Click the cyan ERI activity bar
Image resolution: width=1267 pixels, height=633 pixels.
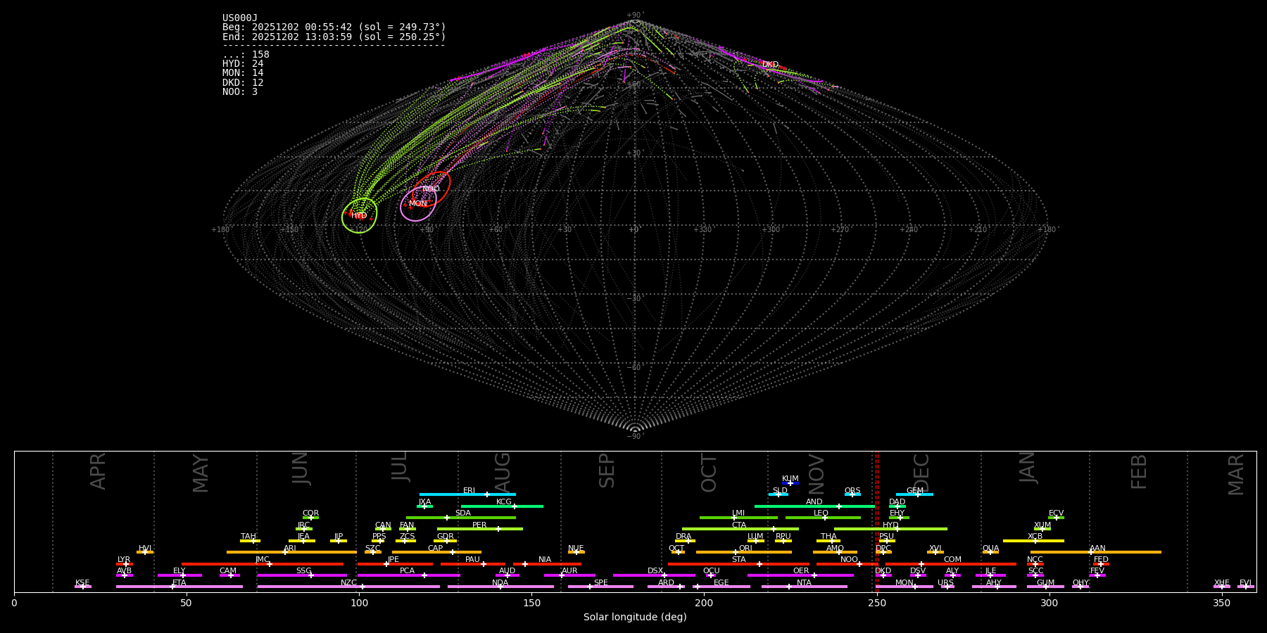[467, 494]
